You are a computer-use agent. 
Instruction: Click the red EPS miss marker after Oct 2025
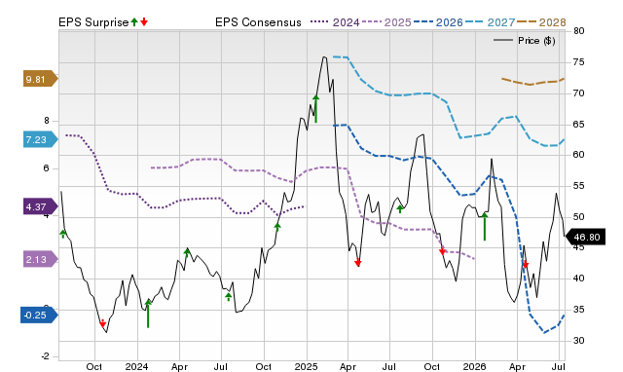point(442,251)
